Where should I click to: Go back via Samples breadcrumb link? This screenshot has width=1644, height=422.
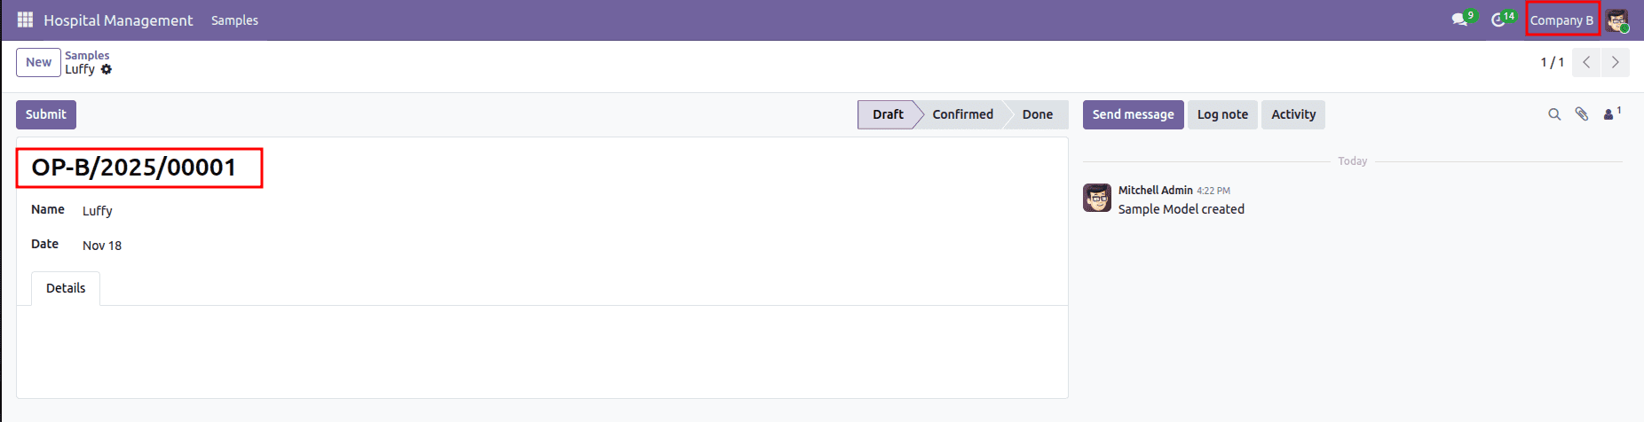87,55
